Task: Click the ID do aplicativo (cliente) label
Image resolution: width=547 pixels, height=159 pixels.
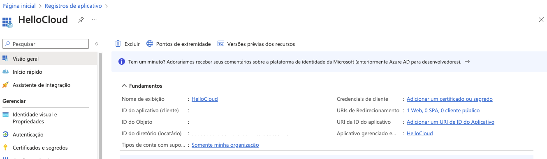Action: 150,111
